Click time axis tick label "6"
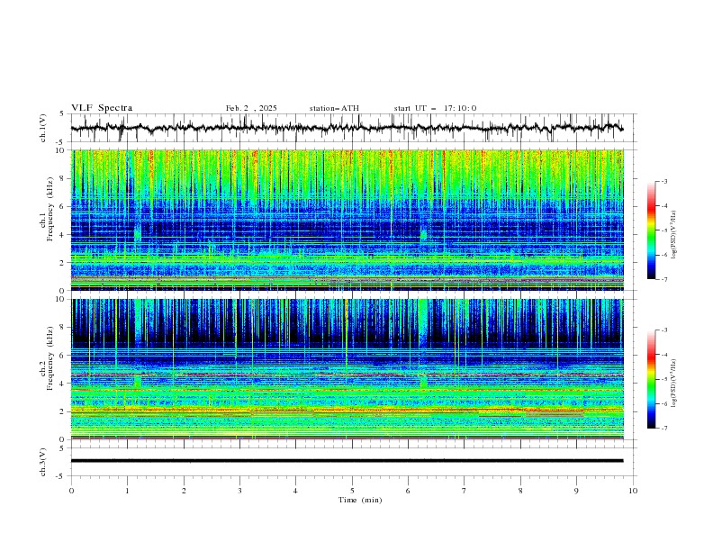The image size is (713, 551). pyautogui.click(x=408, y=491)
